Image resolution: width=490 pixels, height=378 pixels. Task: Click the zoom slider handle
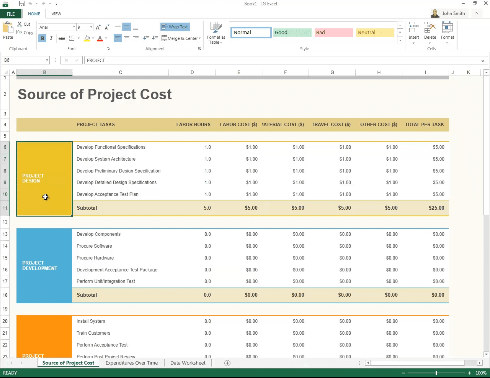(436, 373)
